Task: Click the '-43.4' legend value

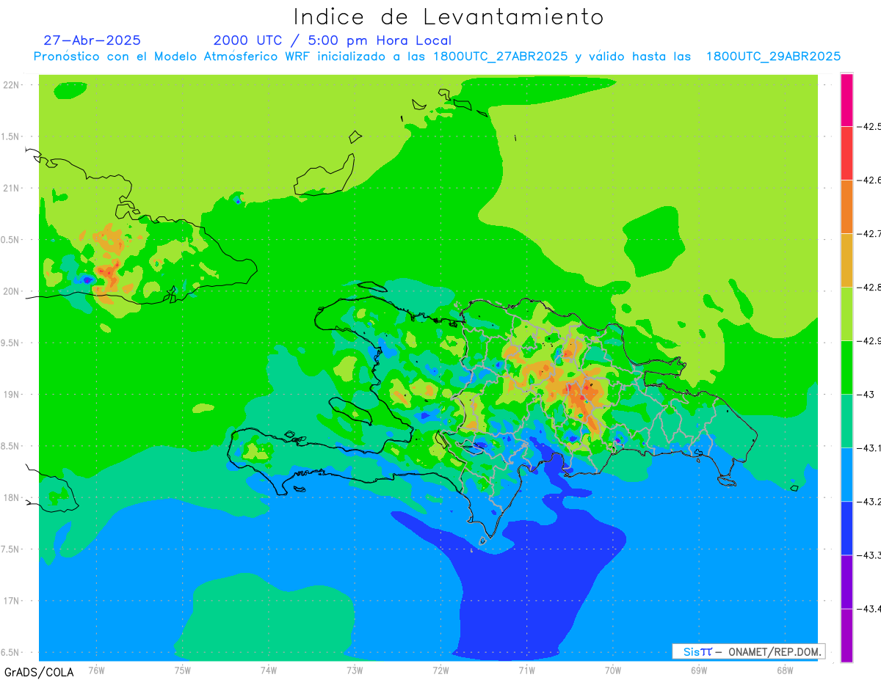Action: click(x=870, y=609)
